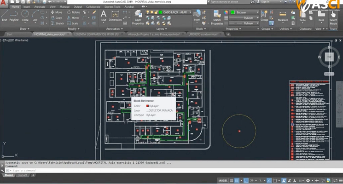Select the Polyline tool

[14, 16]
